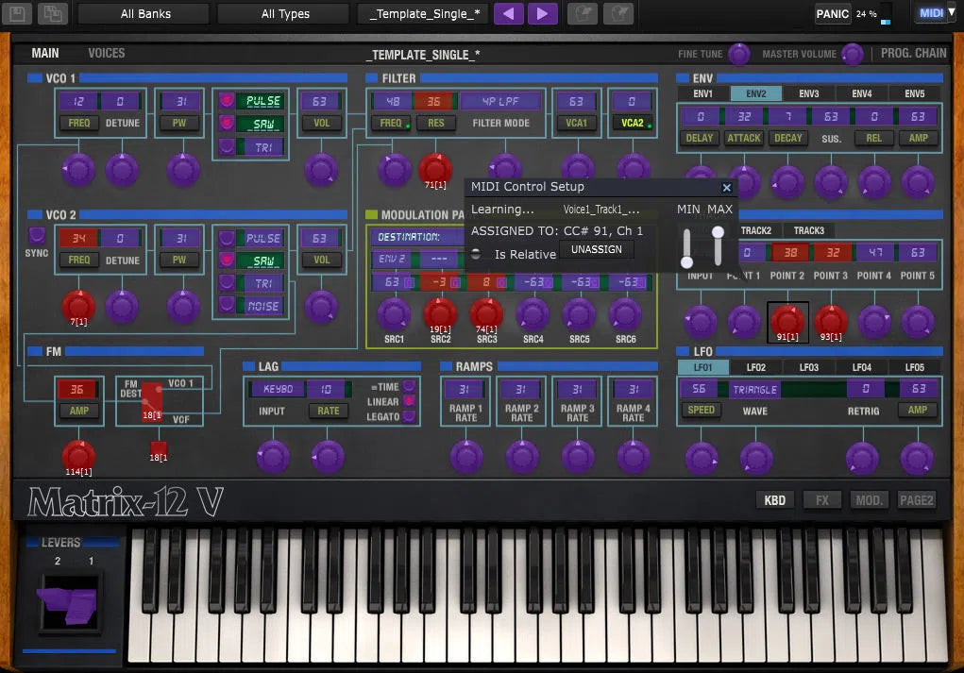Click the copy preset icon in top-left toolbar
The width and height of the screenshot is (964, 673).
(x=17, y=13)
